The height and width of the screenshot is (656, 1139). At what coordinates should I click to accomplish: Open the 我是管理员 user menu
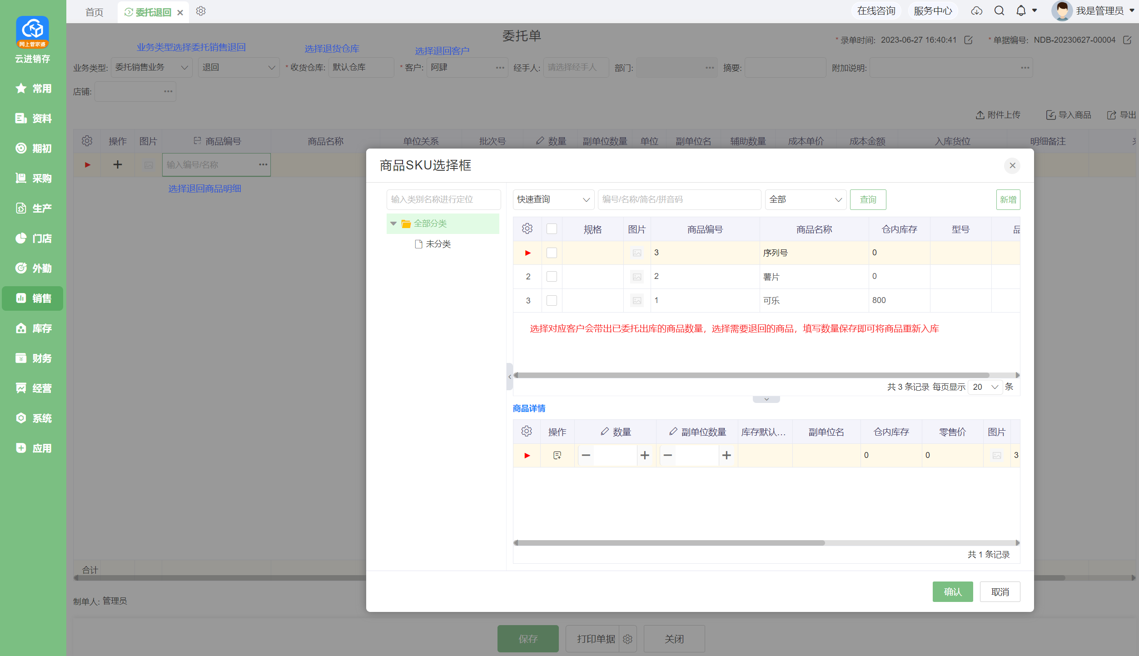tap(1094, 11)
